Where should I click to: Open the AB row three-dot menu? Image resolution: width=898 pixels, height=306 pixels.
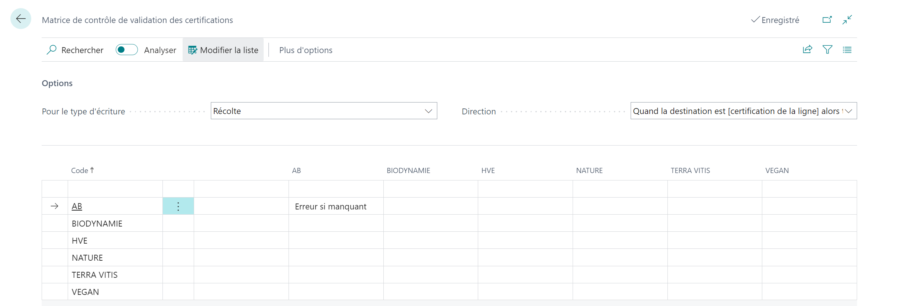point(178,206)
